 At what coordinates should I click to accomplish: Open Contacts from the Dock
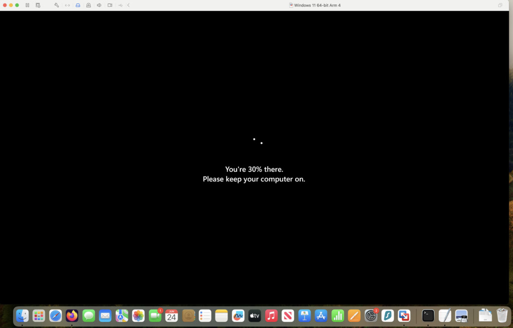click(x=188, y=315)
